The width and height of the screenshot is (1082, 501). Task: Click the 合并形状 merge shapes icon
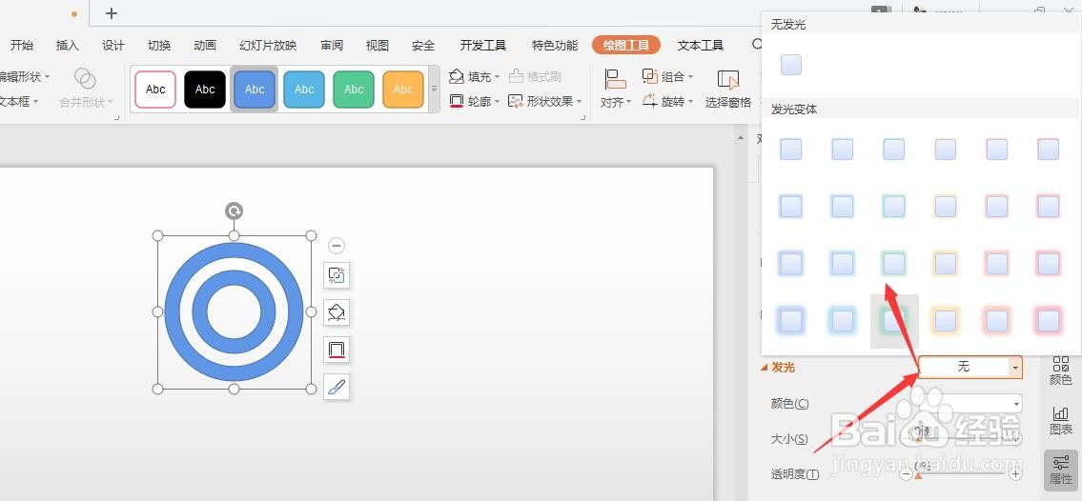pos(85,78)
